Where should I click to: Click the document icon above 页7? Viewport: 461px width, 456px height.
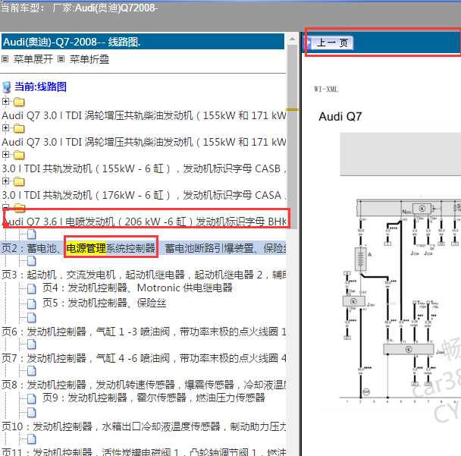click(x=32, y=344)
